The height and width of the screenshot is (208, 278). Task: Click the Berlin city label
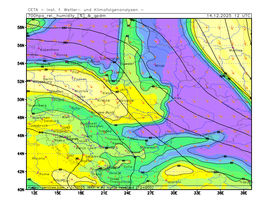click(x=48, y=79)
